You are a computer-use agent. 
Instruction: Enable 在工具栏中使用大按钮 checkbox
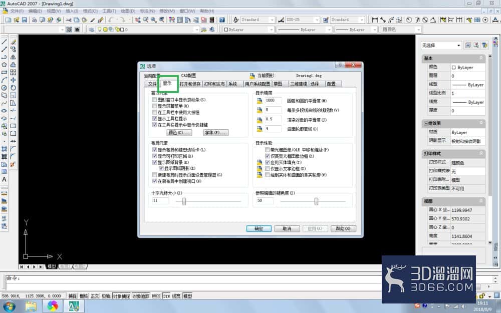[155, 112]
